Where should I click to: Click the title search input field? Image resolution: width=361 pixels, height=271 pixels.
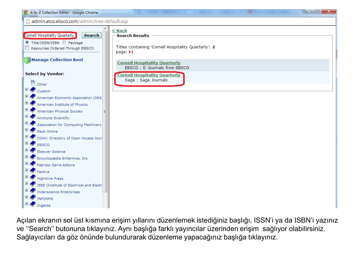(52, 35)
